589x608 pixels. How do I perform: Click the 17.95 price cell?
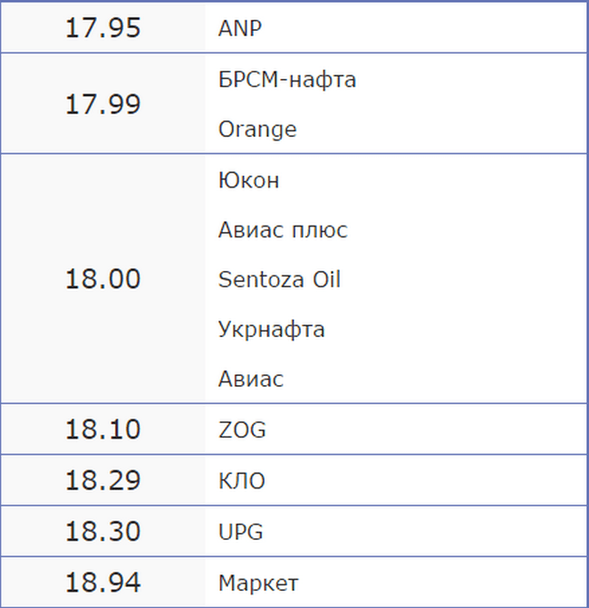(x=103, y=28)
